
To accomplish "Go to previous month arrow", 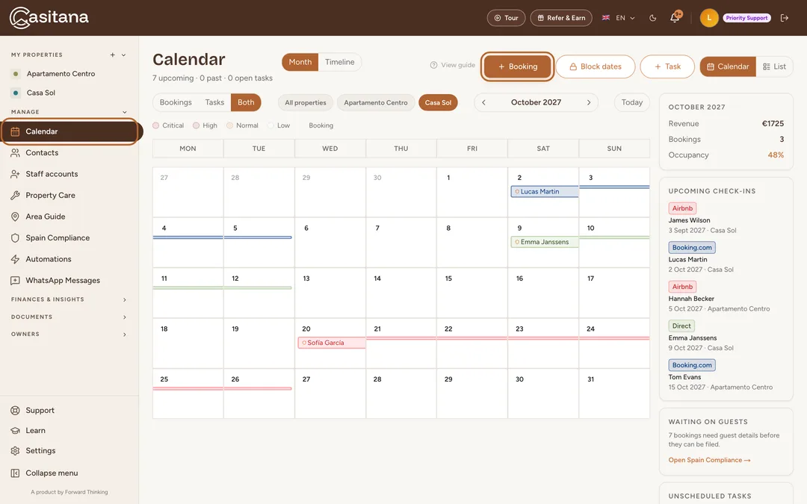I will (x=483, y=102).
